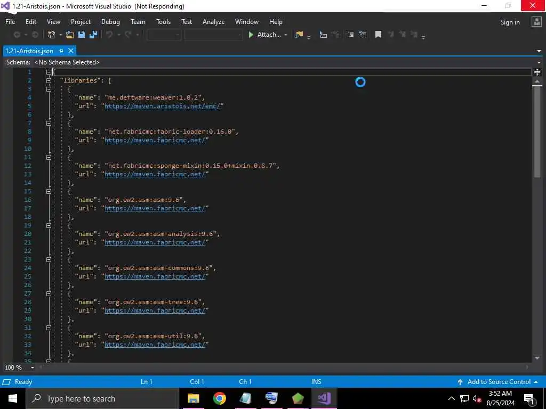Screen dimensions: 546x409
Task: Collapse the root object on line 1
Action: [x=49, y=72]
